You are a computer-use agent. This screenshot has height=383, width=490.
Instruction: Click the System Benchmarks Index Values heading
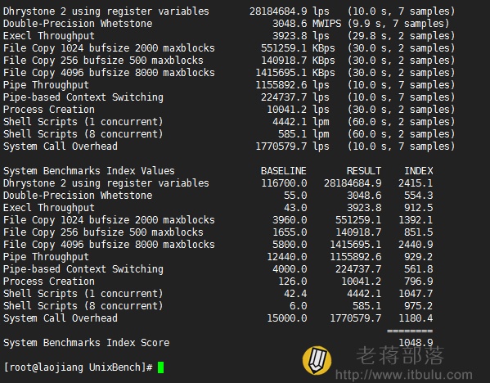[x=88, y=171]
